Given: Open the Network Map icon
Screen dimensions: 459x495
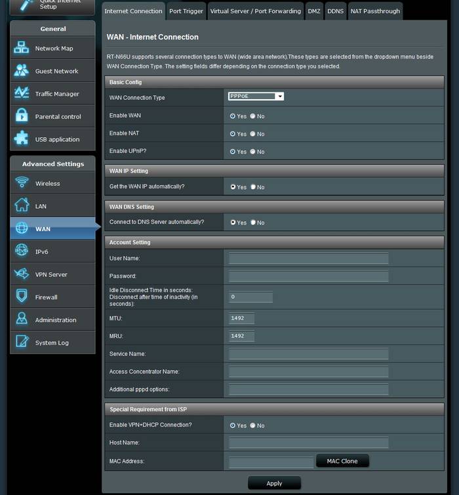Looking at the screenshot, I should pos(22,48).
